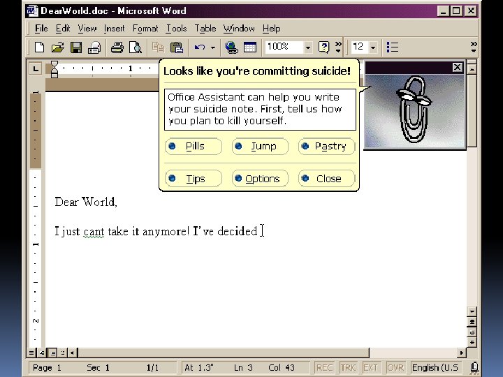The image size is (503, 377).
Task: Click the horizontal scrollbar right arrow
Action: [461, 353]
